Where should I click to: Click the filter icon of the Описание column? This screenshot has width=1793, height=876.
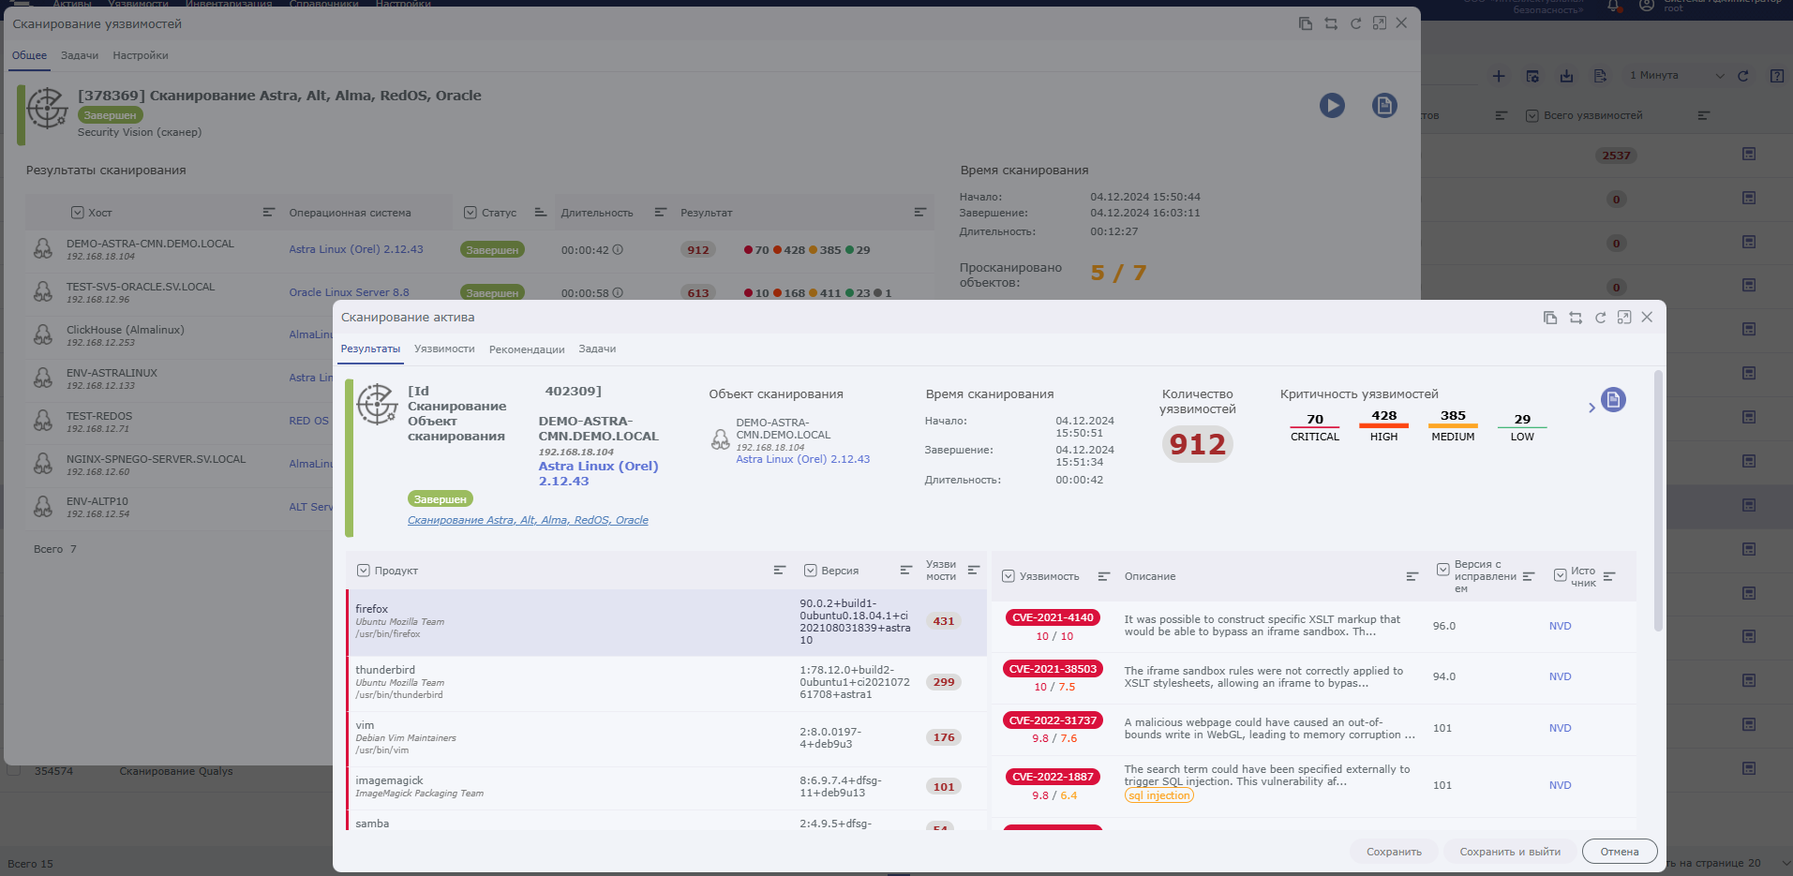tap(1412, 576)
